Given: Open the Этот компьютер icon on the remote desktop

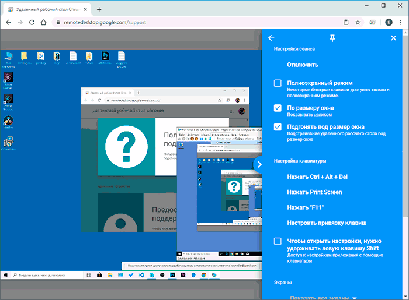Looking at the screenshot, I should [x=8, y=59].
